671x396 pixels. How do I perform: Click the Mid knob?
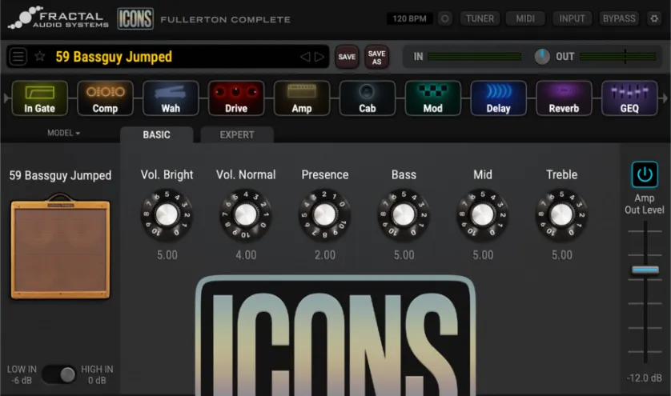483,214
